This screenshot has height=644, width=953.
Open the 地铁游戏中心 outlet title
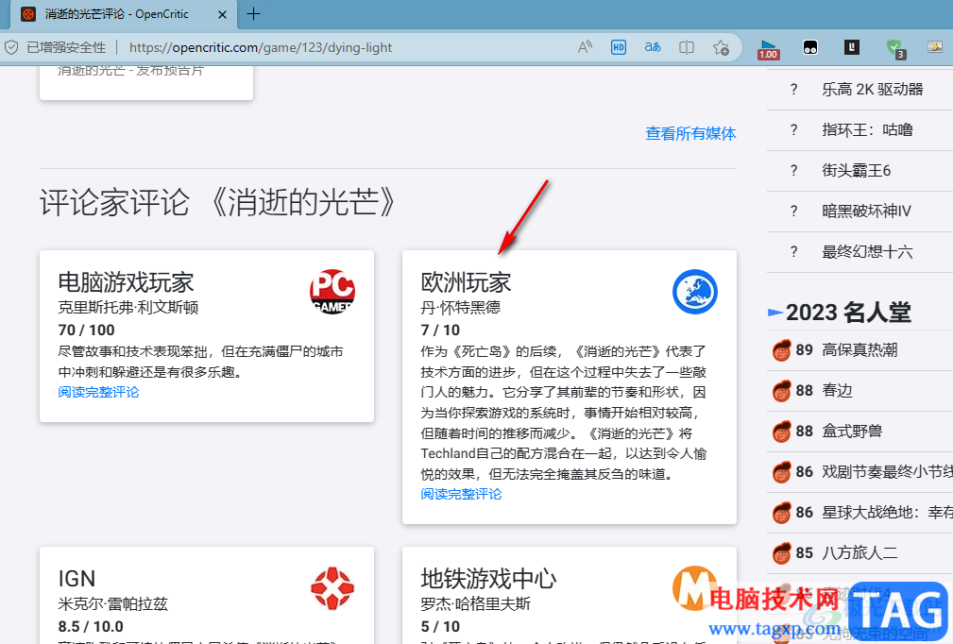[488, 579]
